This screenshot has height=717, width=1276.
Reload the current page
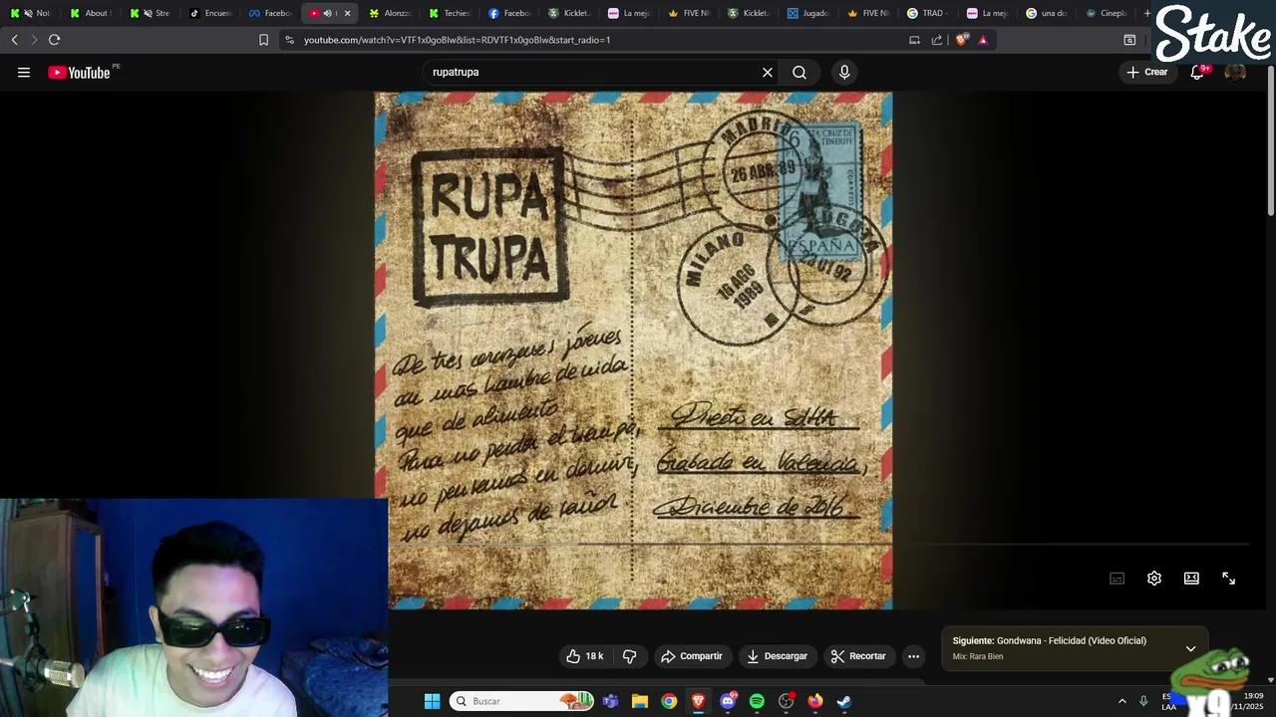(x=54, y=40)
